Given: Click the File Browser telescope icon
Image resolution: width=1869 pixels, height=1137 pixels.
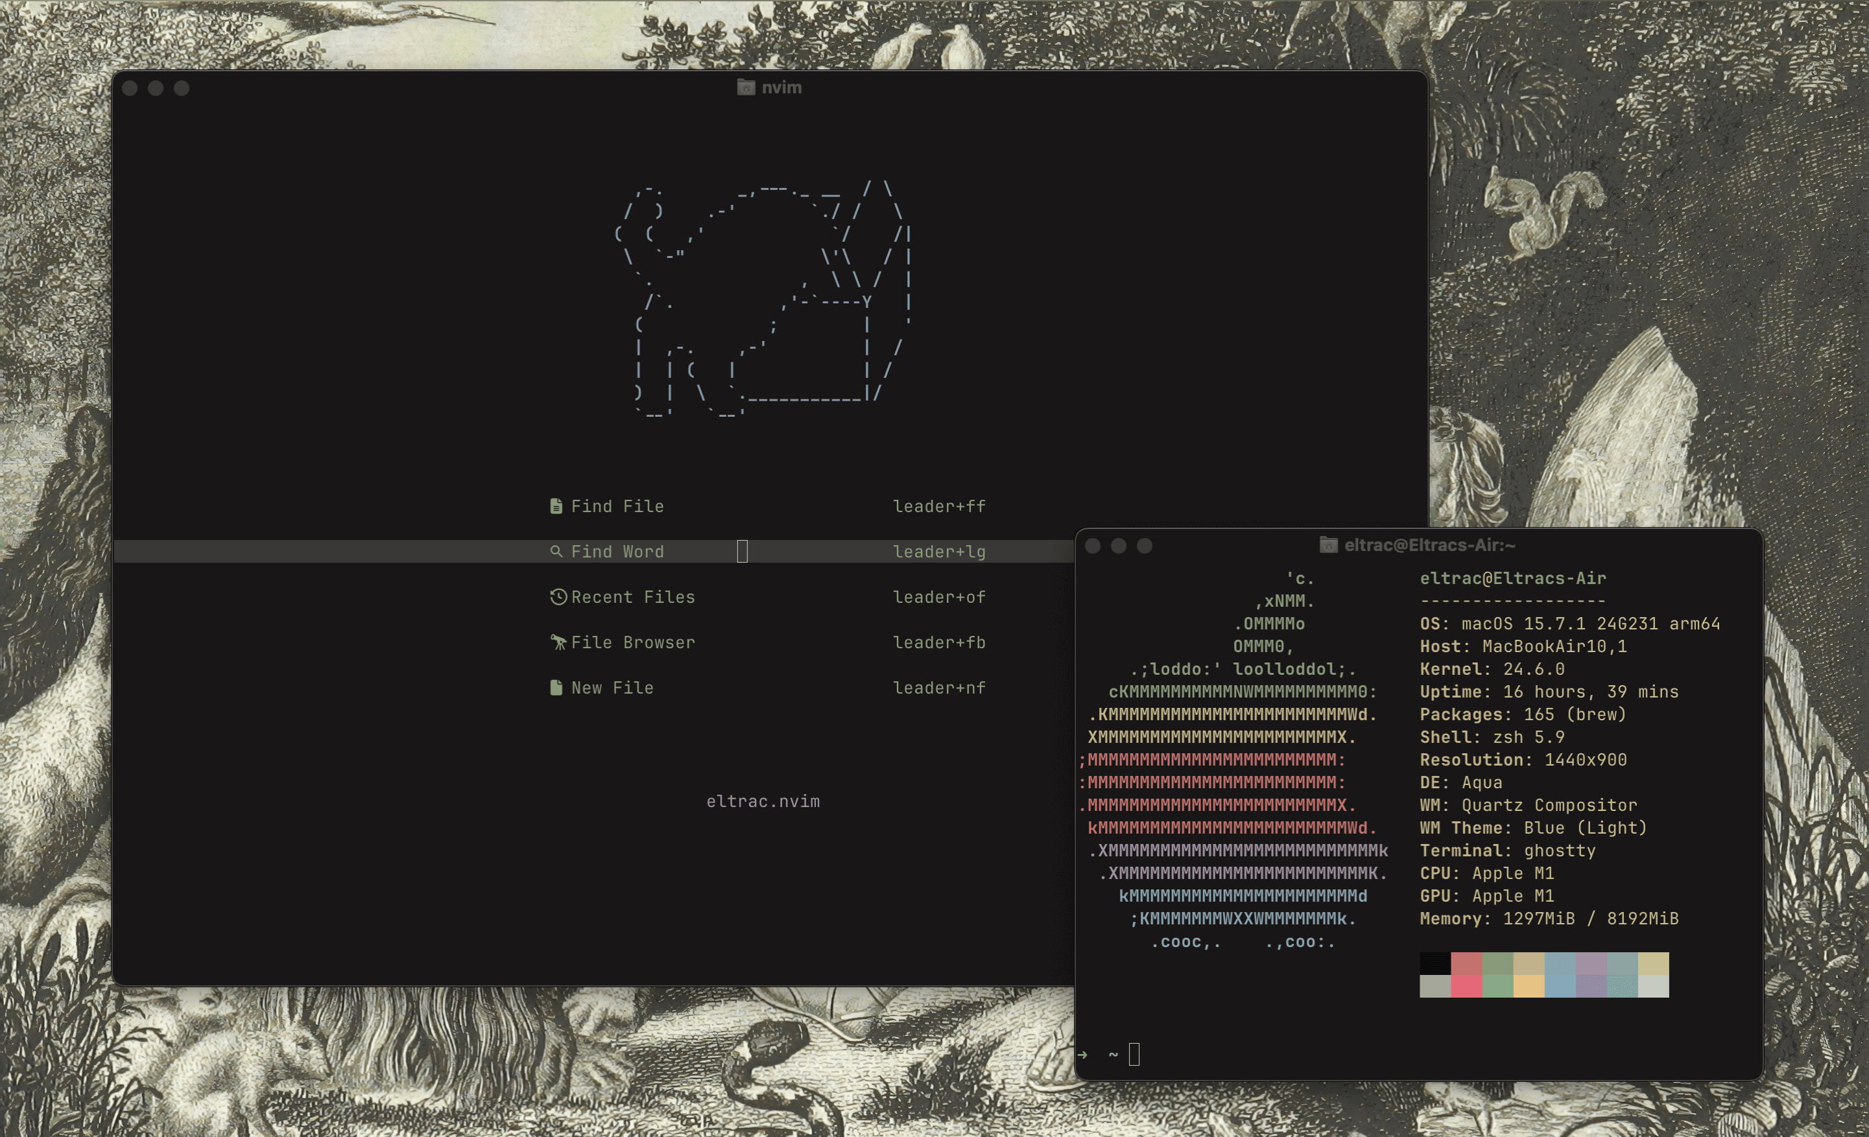Looking at the screenshot, I should coord(558,643).
